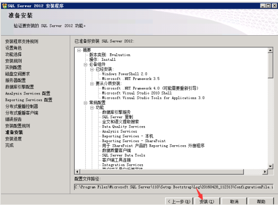Image resolution: width=278 pixels, height=205 pixels.
Task: Select the 客户端工具连接 row
Action: click(x=116, y=160)
